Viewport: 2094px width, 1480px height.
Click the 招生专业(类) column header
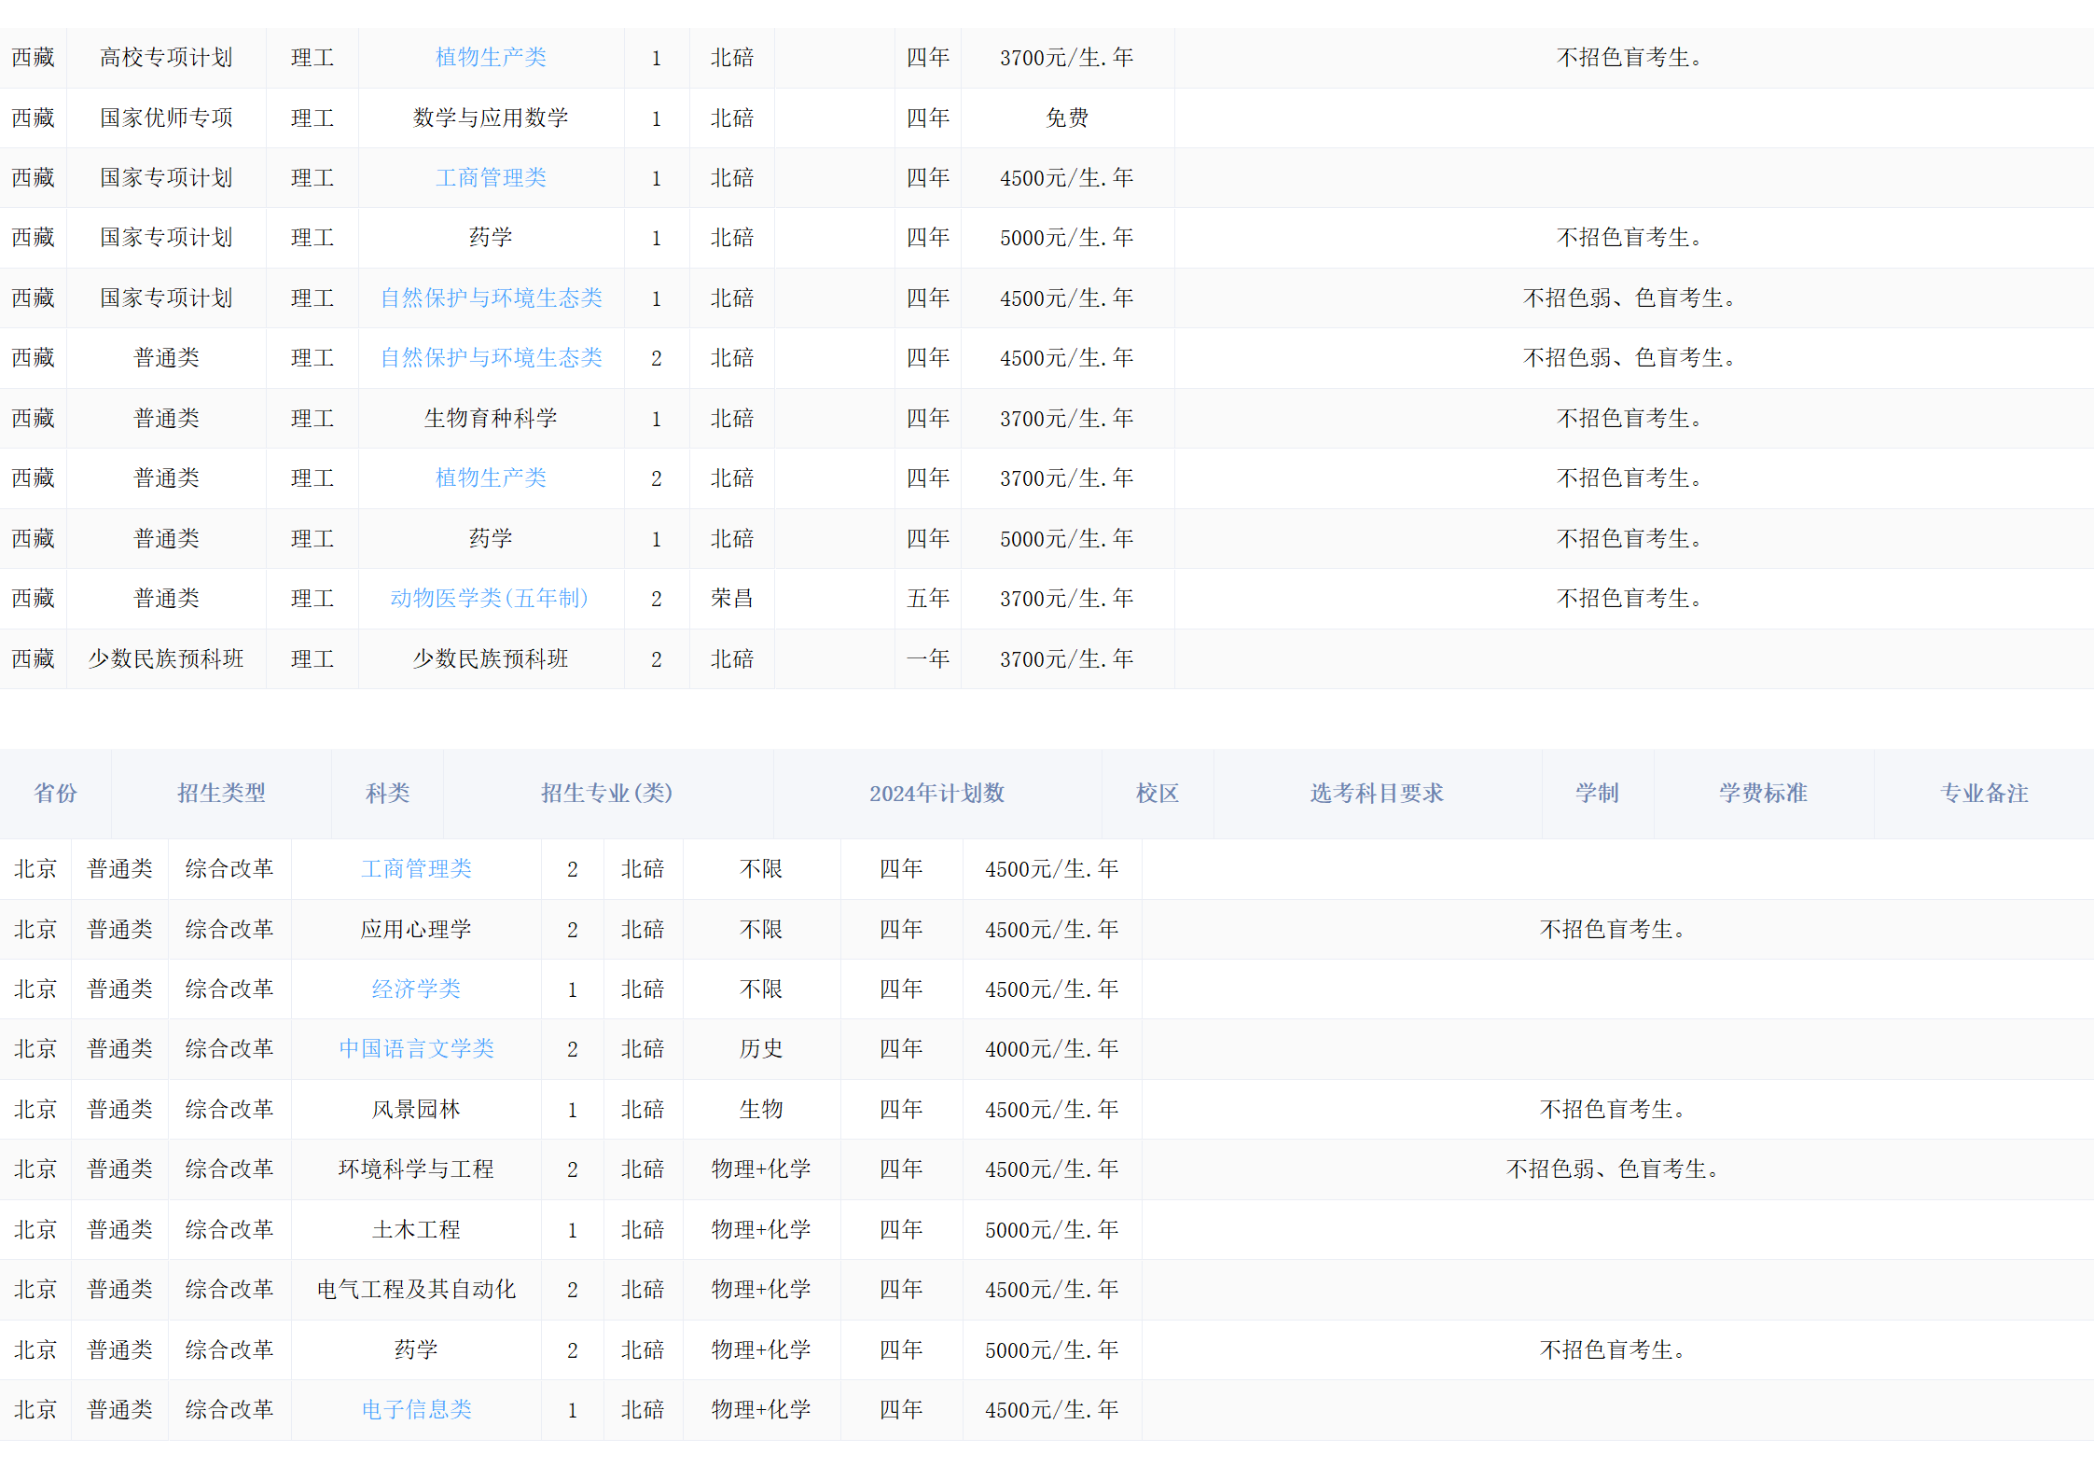click(607, 793)
